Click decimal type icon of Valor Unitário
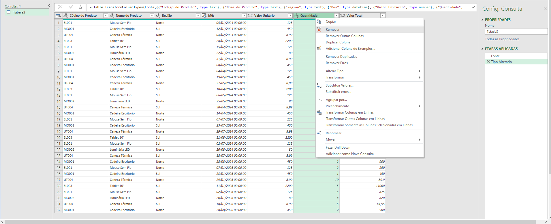551x224 pixels. (250, 16)
